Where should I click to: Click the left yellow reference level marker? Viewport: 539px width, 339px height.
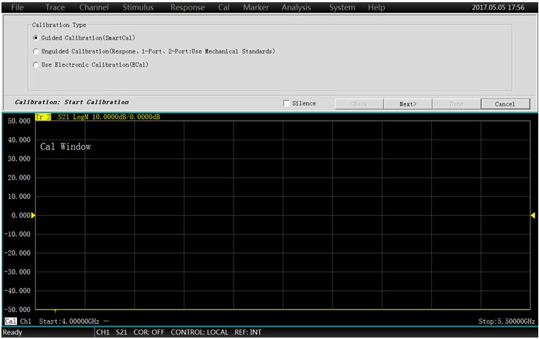click(33, 215)
